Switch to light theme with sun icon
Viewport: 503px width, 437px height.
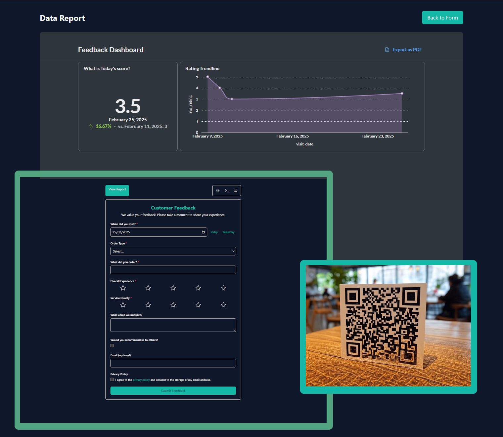pos(218,190)
